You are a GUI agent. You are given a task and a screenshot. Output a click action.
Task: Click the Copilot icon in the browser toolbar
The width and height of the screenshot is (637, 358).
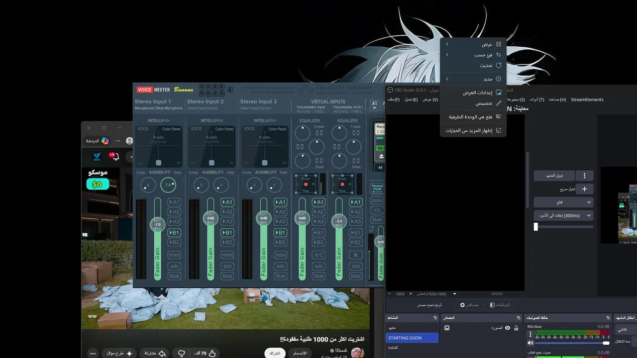[x=105, y=141]
